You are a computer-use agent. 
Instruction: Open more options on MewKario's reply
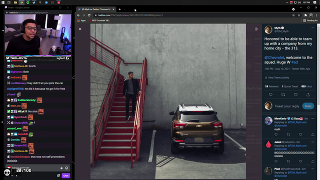click(313, 118)
